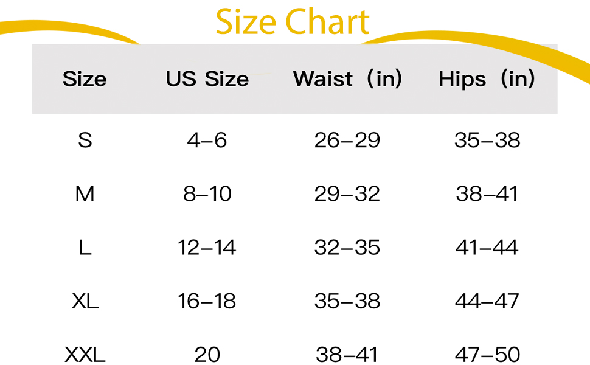Select the S size row label
The image size is (590, 365).
[85, 141]
